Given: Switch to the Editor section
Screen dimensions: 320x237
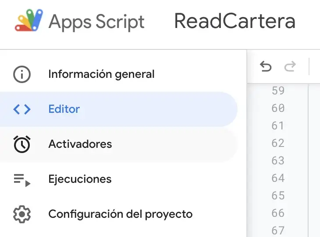Looking at the screenshot, I should pyautogui.click(x=118, y=109).
